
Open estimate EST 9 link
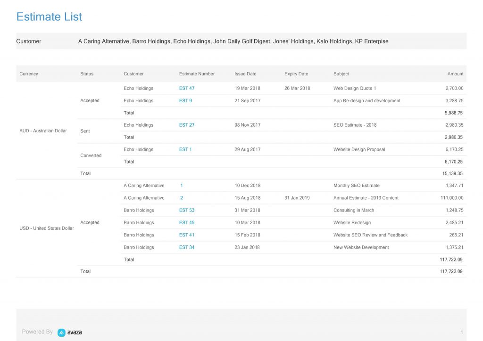185,100
